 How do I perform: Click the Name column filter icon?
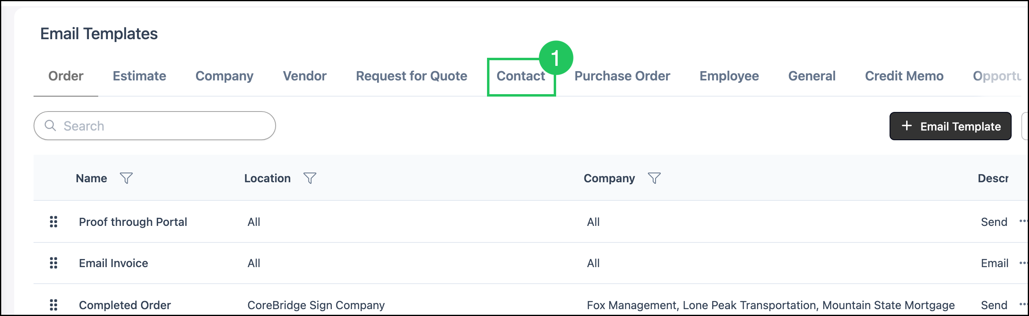click(x=126, y=178)
